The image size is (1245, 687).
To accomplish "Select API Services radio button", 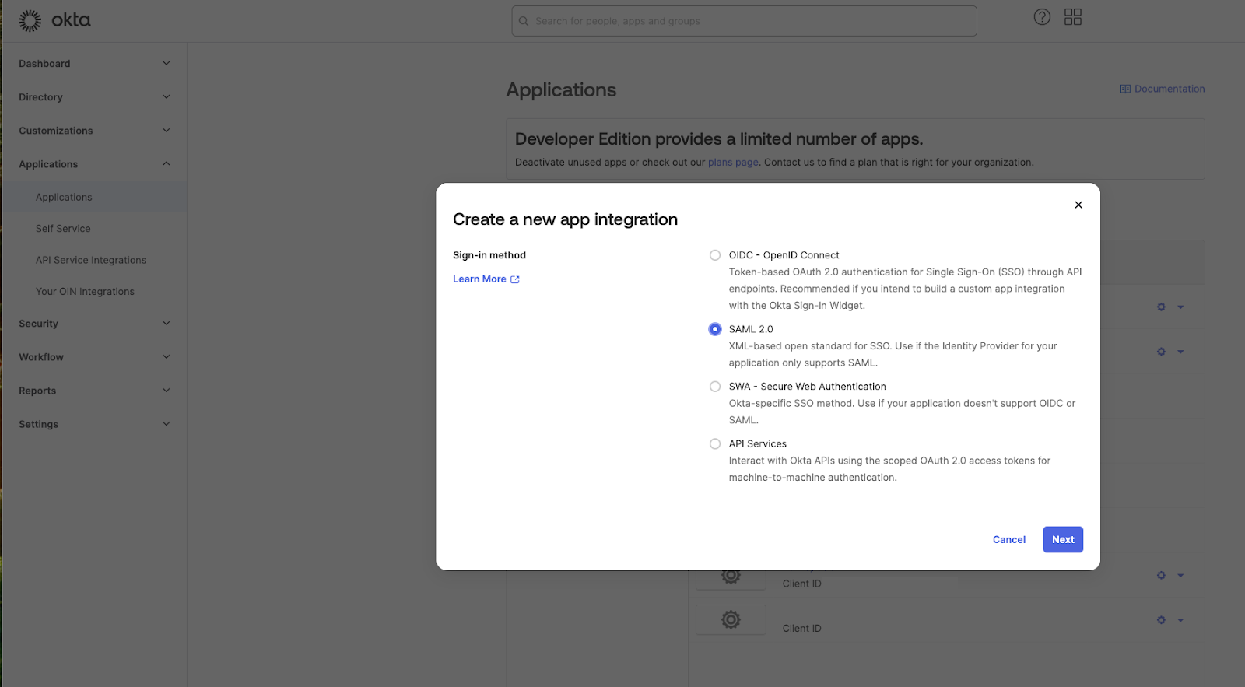I will click(x=715, y=444).
